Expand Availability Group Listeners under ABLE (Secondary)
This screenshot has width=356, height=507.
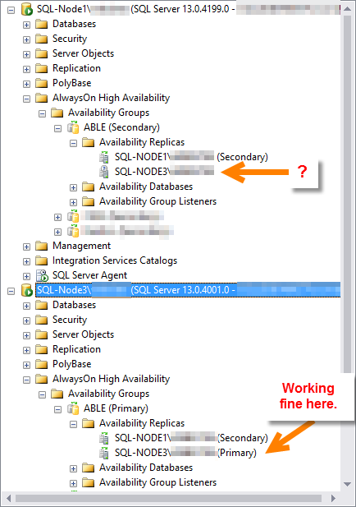pyautogui.click(x=73, y=202)
